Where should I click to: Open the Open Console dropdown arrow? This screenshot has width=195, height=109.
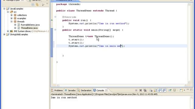click(184, 90)
